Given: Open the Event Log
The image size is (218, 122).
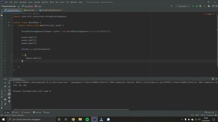Looking at the screenshot, I should pyautogui.click(x=209, y=112).
